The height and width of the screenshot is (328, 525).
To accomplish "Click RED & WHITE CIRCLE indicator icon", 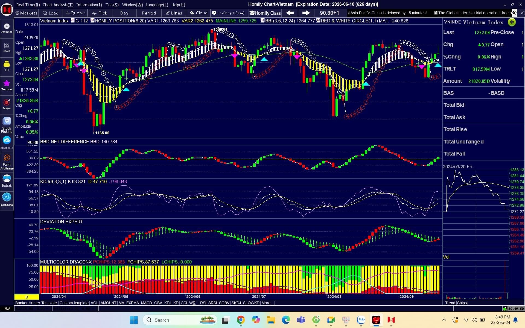I will [x=318, y=20].
